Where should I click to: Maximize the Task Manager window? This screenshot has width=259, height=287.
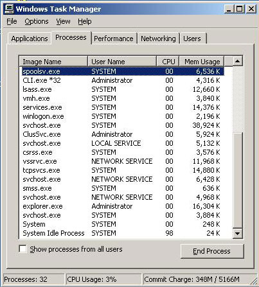tap(240, 9)
